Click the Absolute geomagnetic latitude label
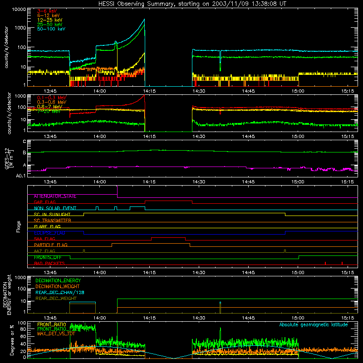363x363 pixels. click(314, 324)
